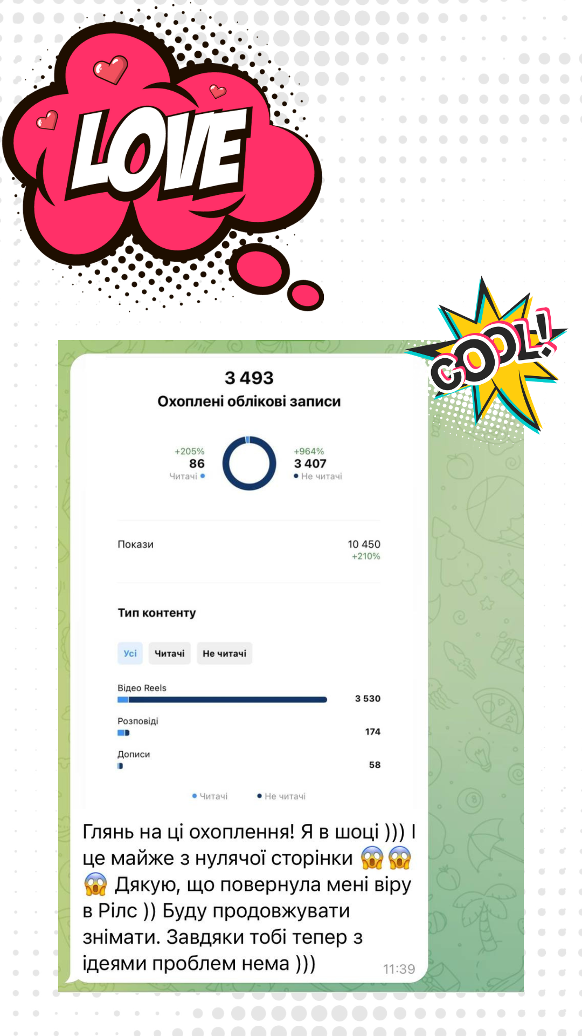
Task: Click the screaming emoji before 'Дякую'
Action: [x=95, y=884]
